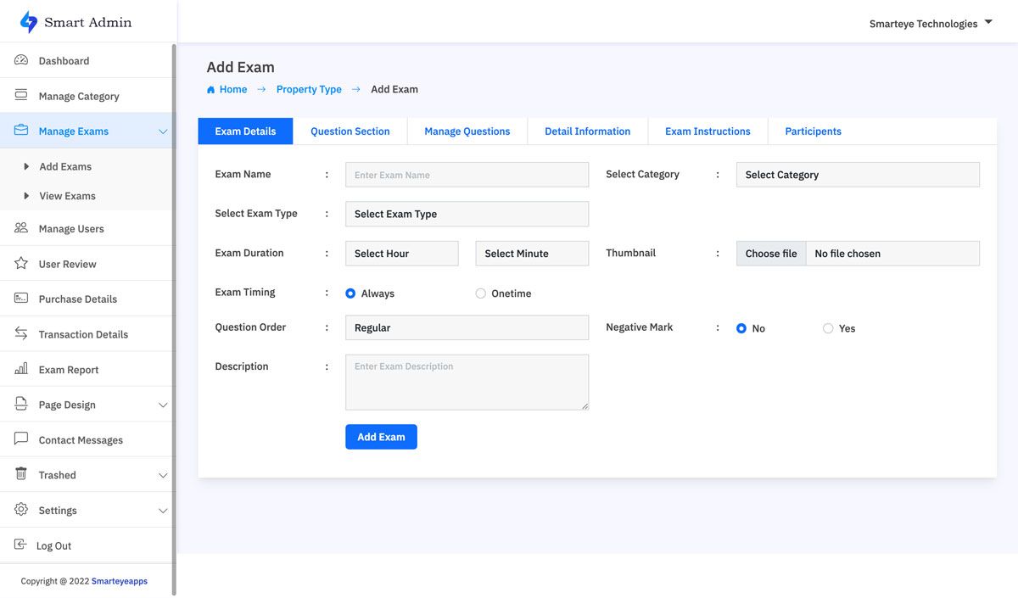Image resolution: width=1018 pixels, height=598 pixels.
Task: Open the Select Exam Type dropdown
Action: 467,214
